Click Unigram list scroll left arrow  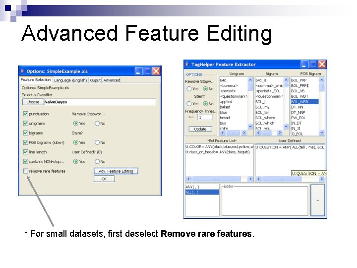point(222,133)
